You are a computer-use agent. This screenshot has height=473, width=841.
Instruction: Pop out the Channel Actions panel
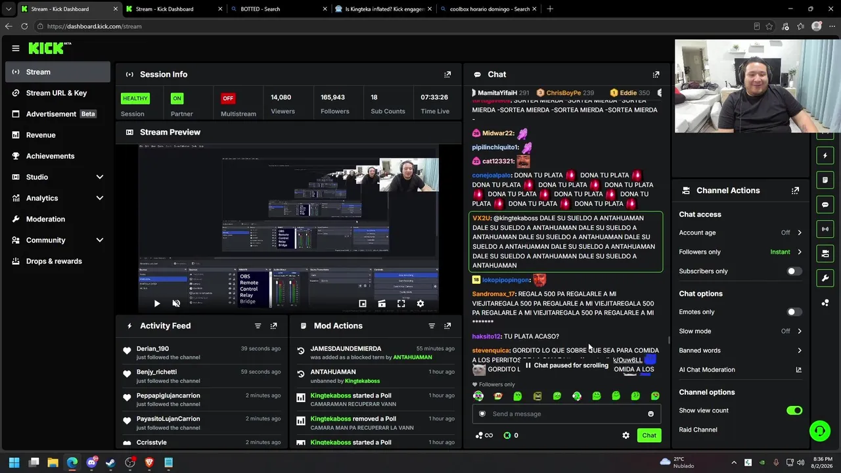(x=795, y=191)
